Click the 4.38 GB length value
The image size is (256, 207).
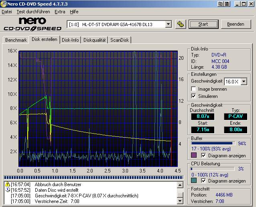tap(219, 67)
